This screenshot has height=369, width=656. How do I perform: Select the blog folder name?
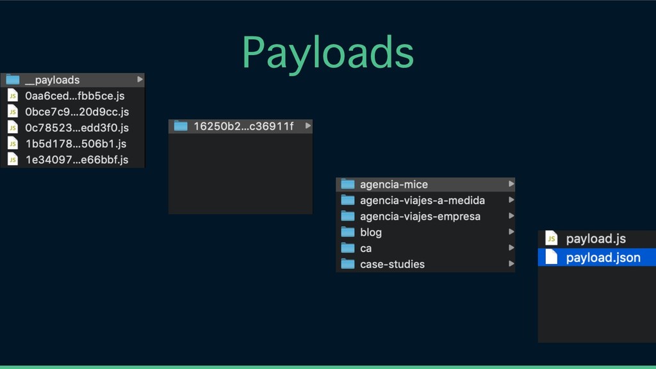coord(371,232)
